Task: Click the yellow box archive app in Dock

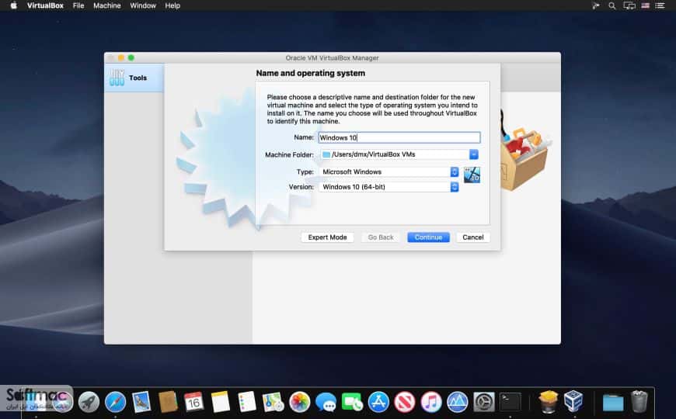Action: pos(548,401)
